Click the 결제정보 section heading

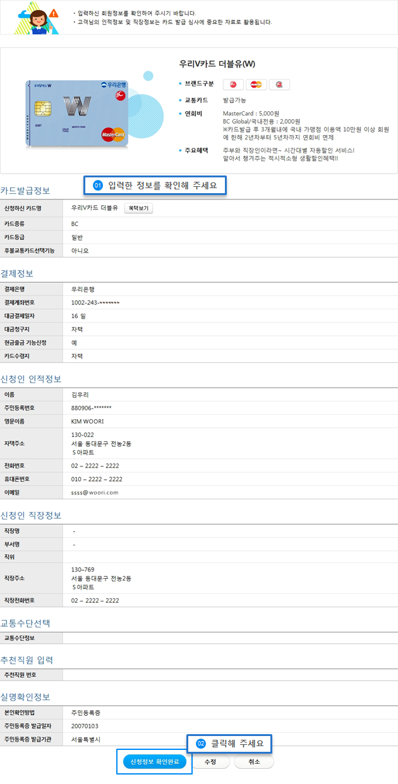[17, 273]
